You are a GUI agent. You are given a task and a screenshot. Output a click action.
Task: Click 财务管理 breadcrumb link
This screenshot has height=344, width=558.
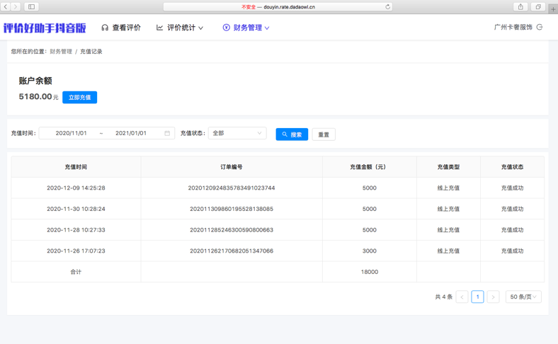[x=61, y=52]
